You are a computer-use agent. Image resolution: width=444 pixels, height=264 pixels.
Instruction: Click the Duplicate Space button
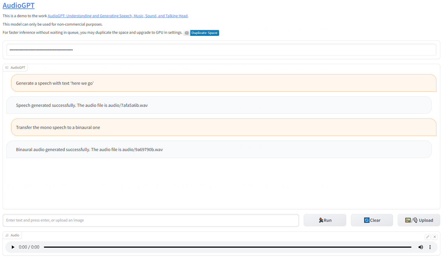coord(205,33)
